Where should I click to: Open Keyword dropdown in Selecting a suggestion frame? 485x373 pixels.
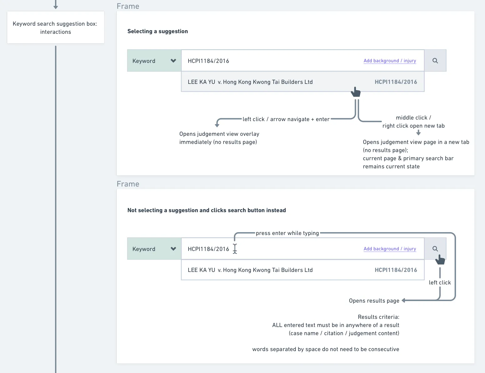pos(154,61)
